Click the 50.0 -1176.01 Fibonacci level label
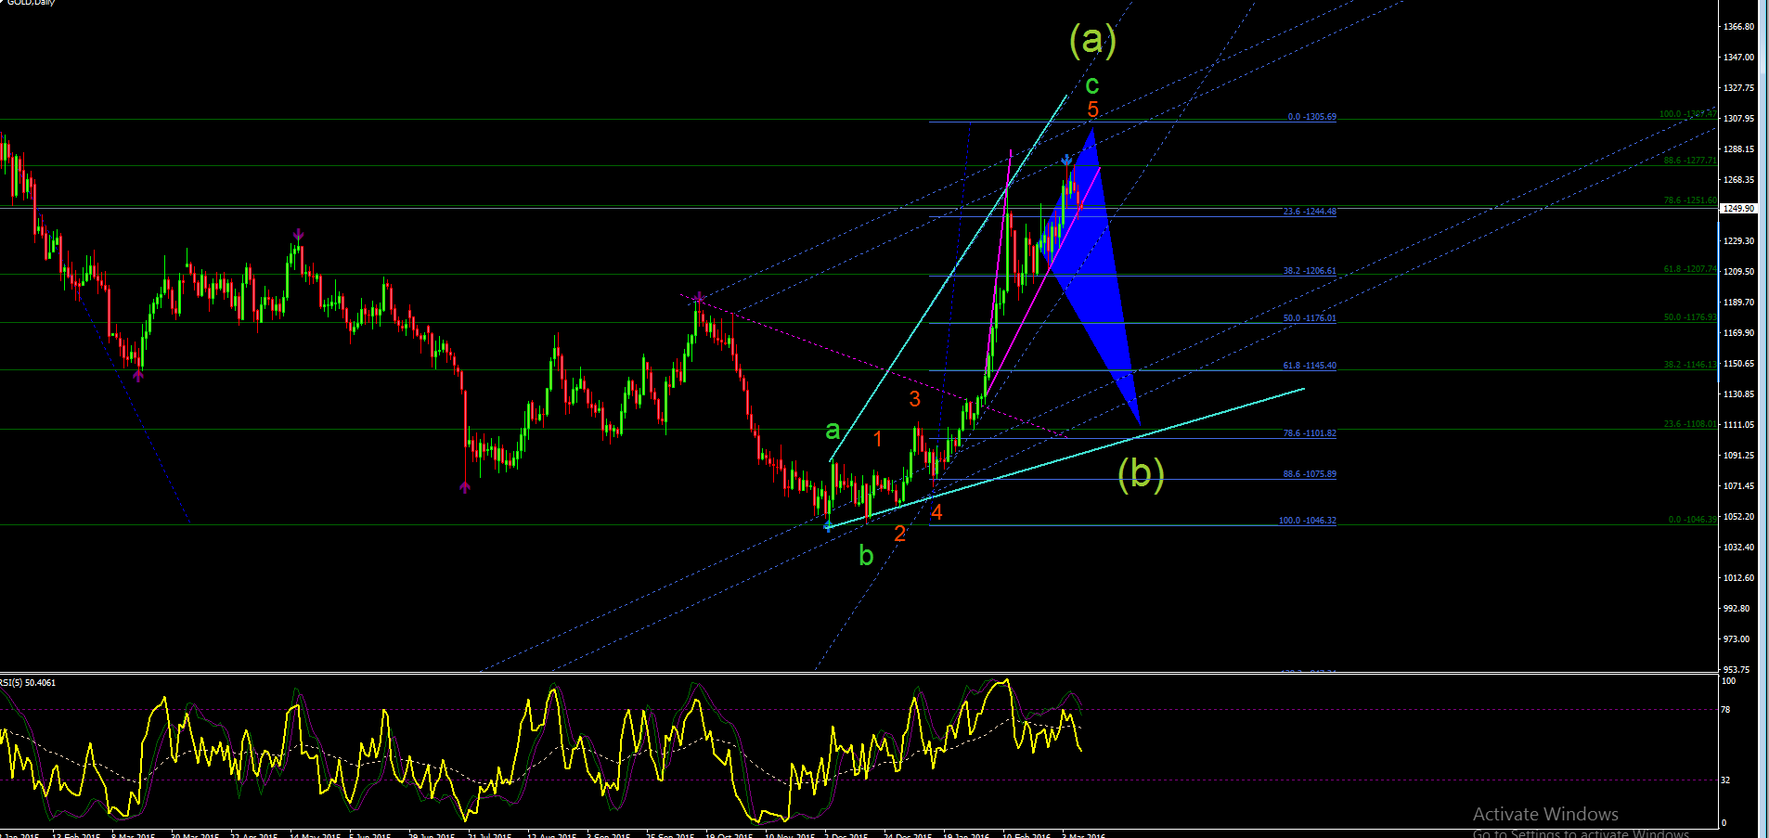This screenshot has width=1769, height=838. click(1310, 318)
